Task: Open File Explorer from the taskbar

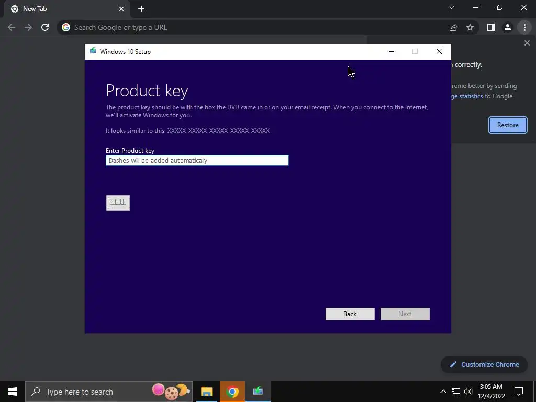Action: [x=206, y=392]
